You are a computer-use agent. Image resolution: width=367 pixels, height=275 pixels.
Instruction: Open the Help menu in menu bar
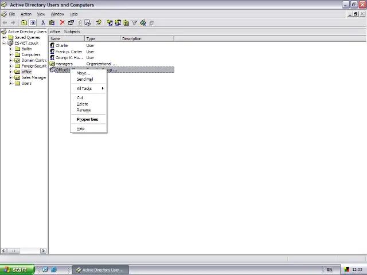(x=74, y=14)
